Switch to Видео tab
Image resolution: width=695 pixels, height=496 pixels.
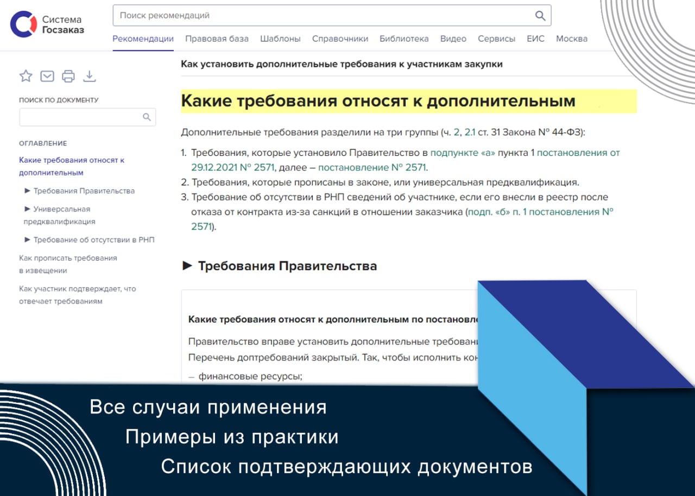[x=453, y=39]
